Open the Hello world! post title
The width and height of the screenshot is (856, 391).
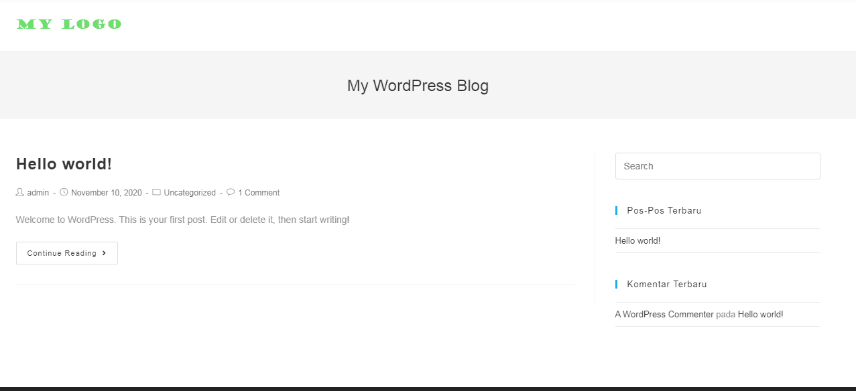click(x=64, y=164)
